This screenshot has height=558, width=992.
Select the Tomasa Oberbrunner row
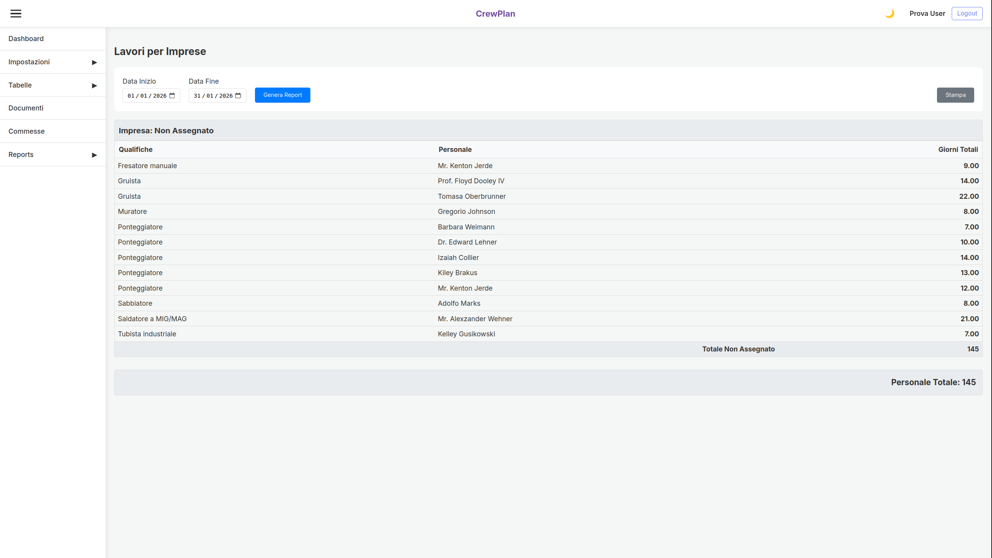472,196
